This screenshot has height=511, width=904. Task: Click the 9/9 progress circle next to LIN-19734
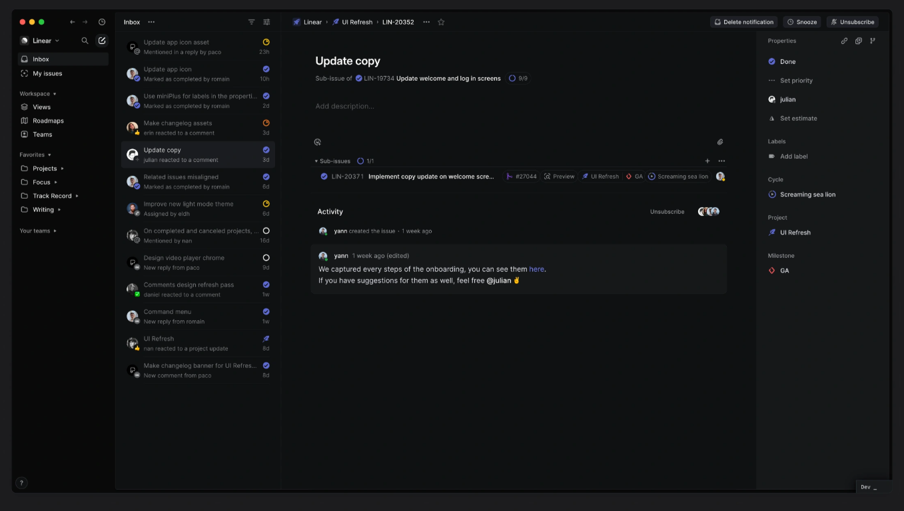coord(514,78)
